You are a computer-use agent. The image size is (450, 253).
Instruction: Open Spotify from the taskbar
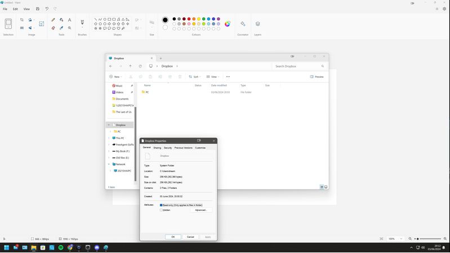pyautogui.click(x=61, y=247)
